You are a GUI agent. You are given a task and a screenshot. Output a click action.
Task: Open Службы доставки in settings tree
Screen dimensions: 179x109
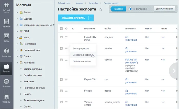point(33,75)
